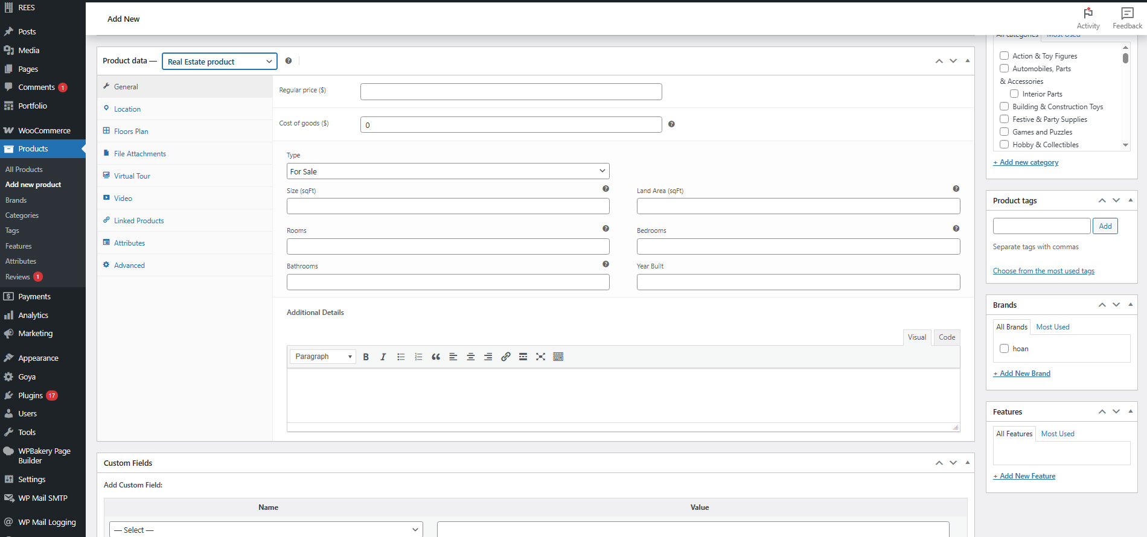Tick the Games and Puzzles category checkbox

1005,132
